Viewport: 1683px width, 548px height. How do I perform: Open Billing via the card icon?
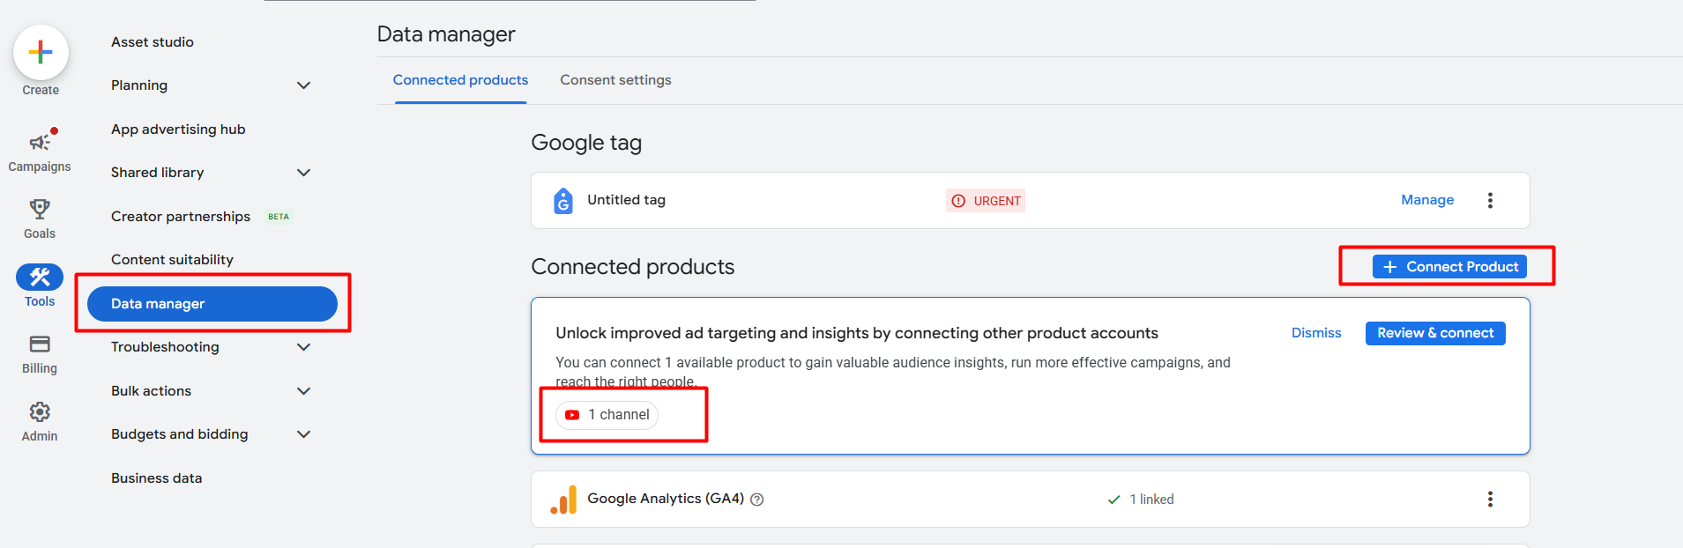click(40, 344)
